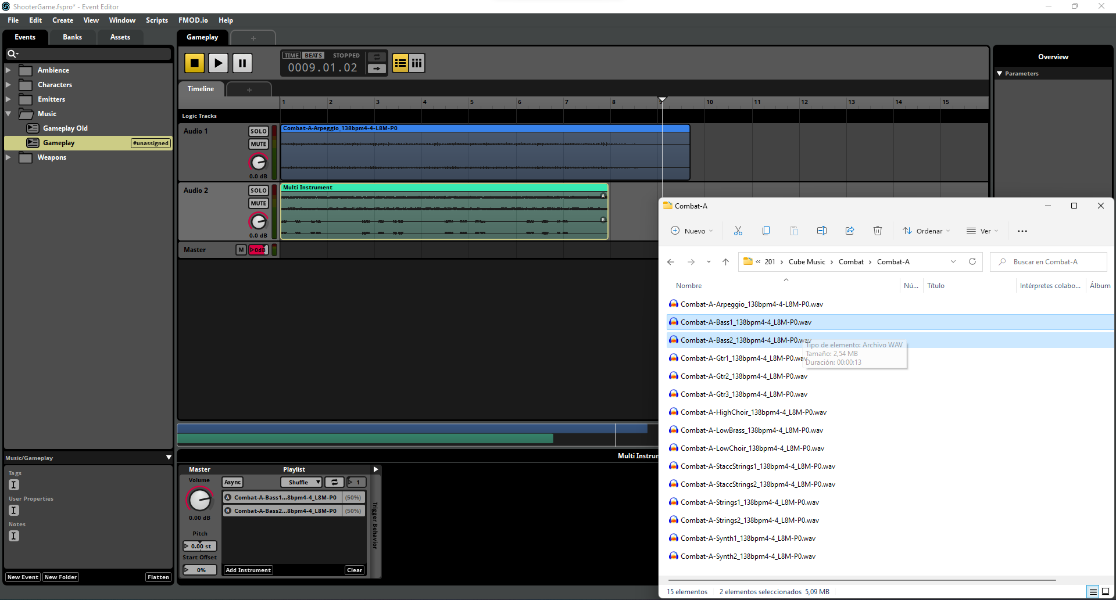This screenshot has width=1116, height=600.
Task: Collapse the Parameters section in Overview
Action: click(1000, 74)
